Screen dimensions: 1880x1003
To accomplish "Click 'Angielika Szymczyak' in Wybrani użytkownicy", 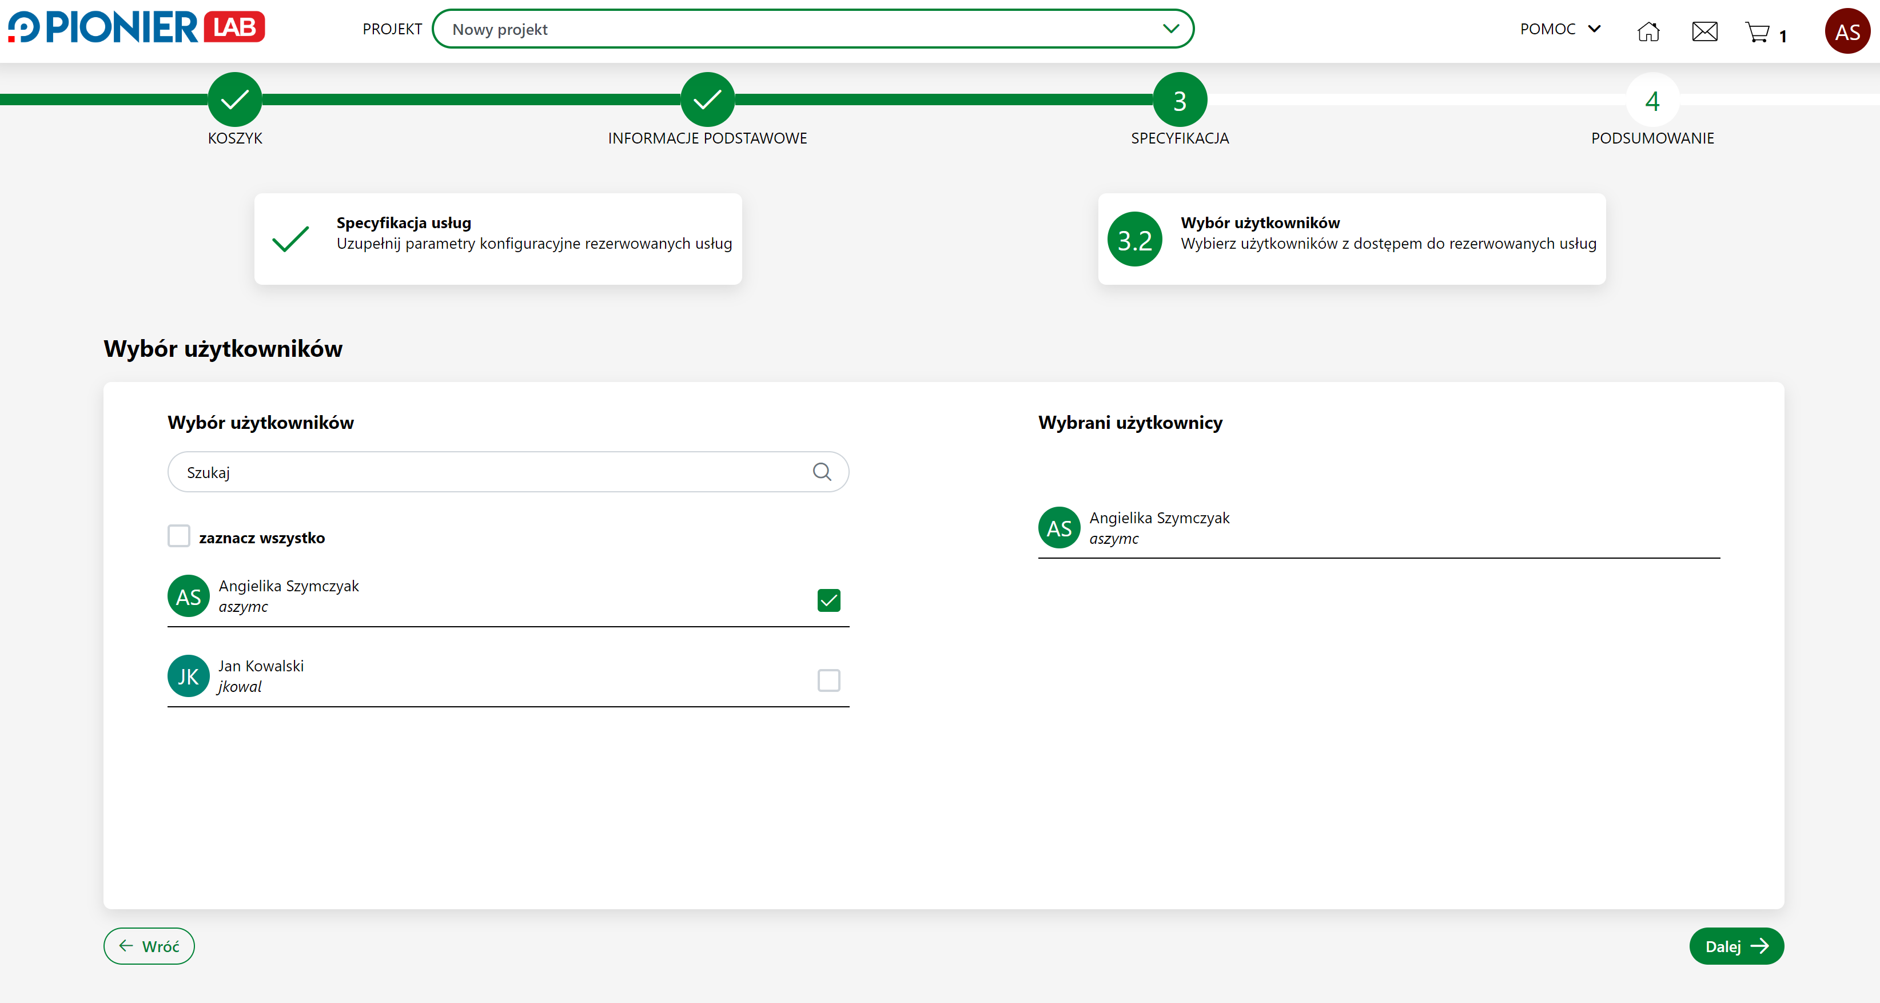I will coord(1159,518).
